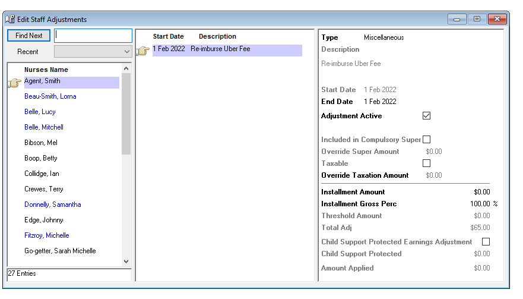The height and width of the screenshot is (299, 523).
Task: Select Donnelly, Samantha in nurses list
Action: click(x=53, y=204)
